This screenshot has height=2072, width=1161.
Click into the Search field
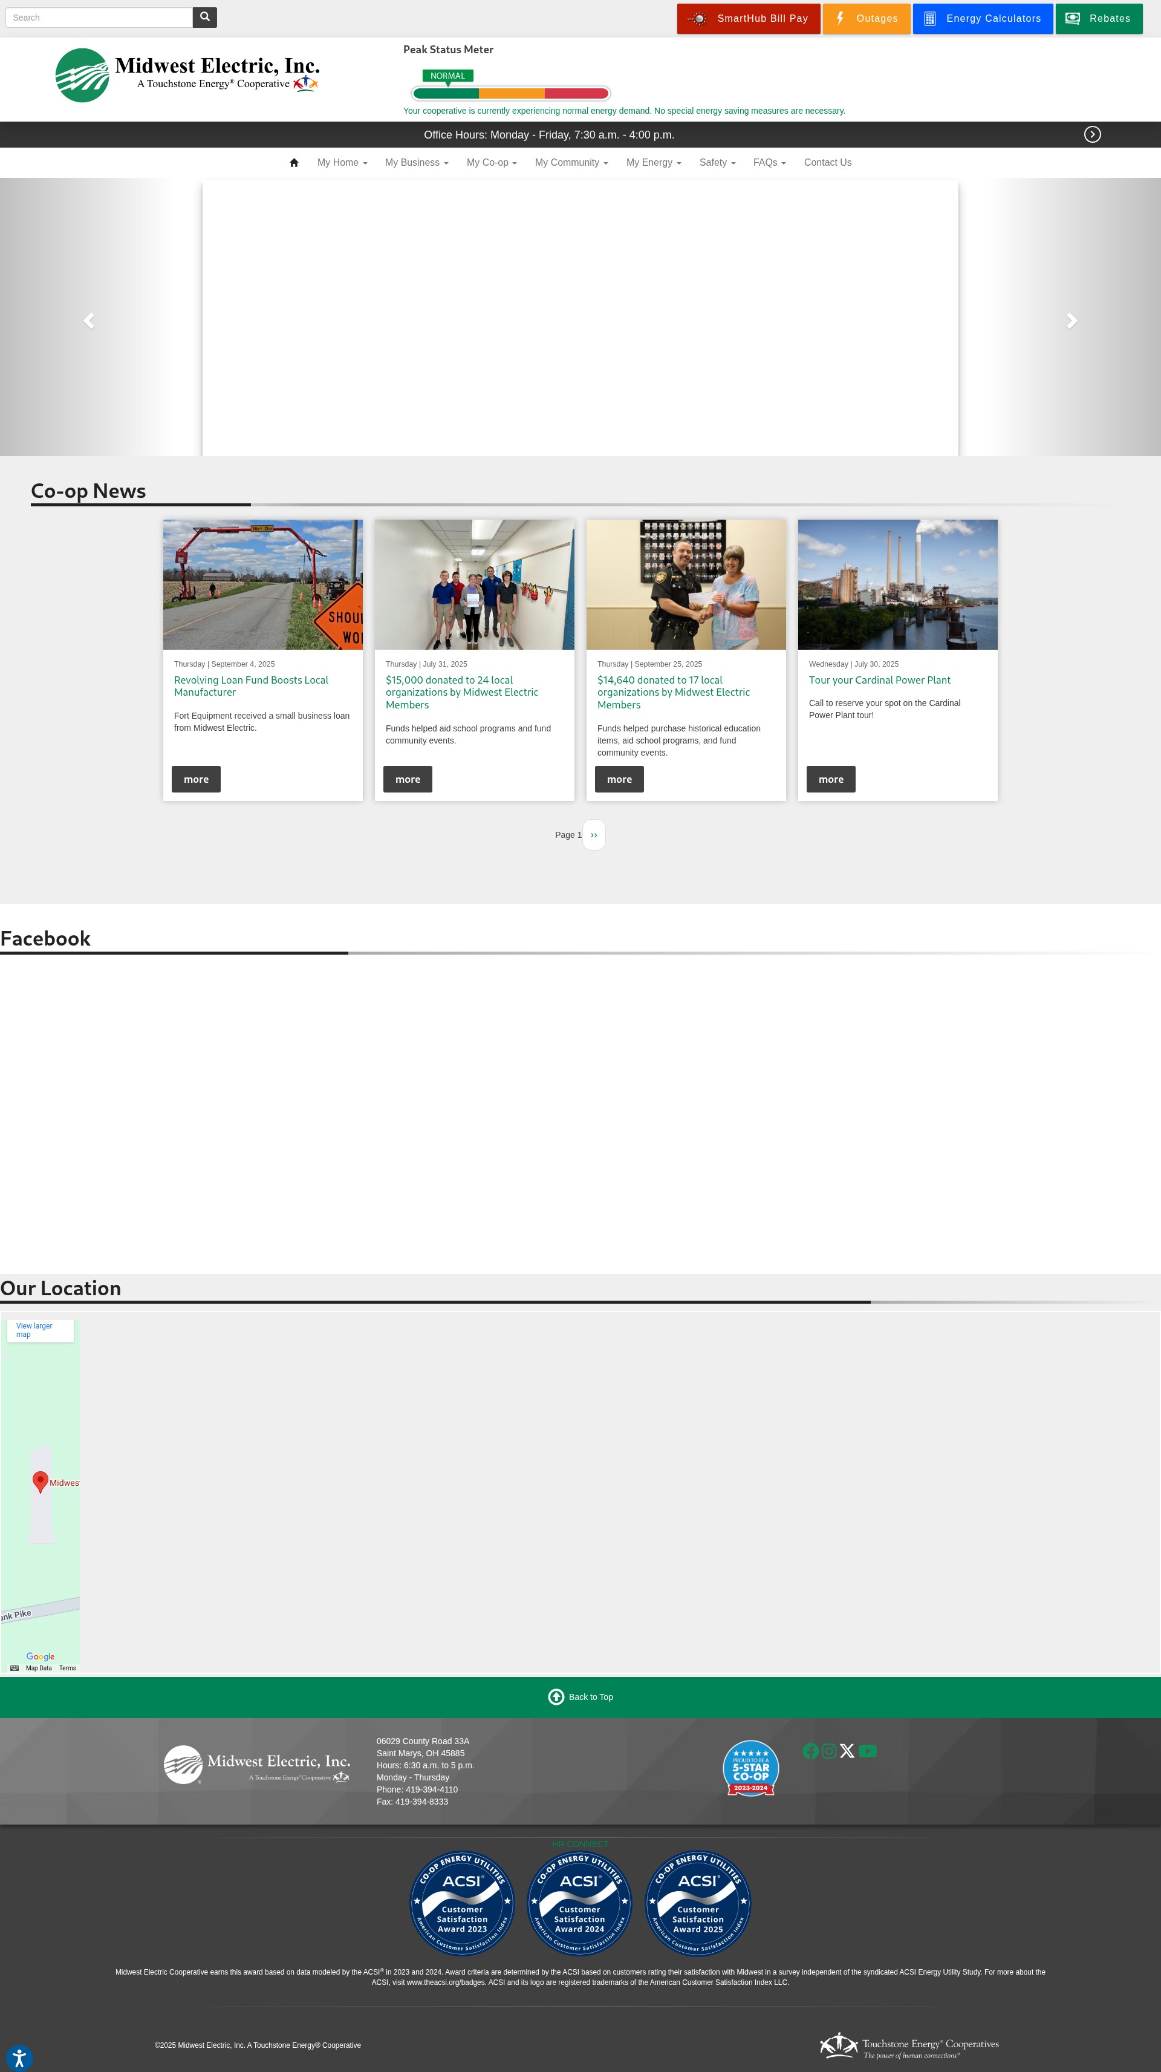pyautogui.click(x=99, y=18)
